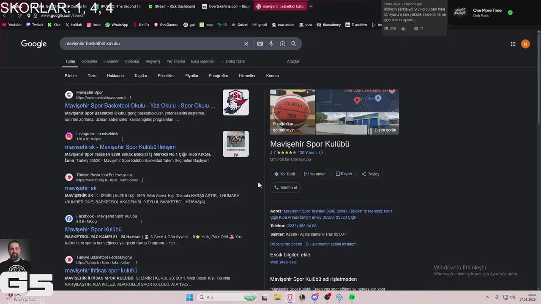Image resolution: width=541 pixels, height=304 pixels.
Task: Select the Alışveriş search tab
Action: click(153, 61)
